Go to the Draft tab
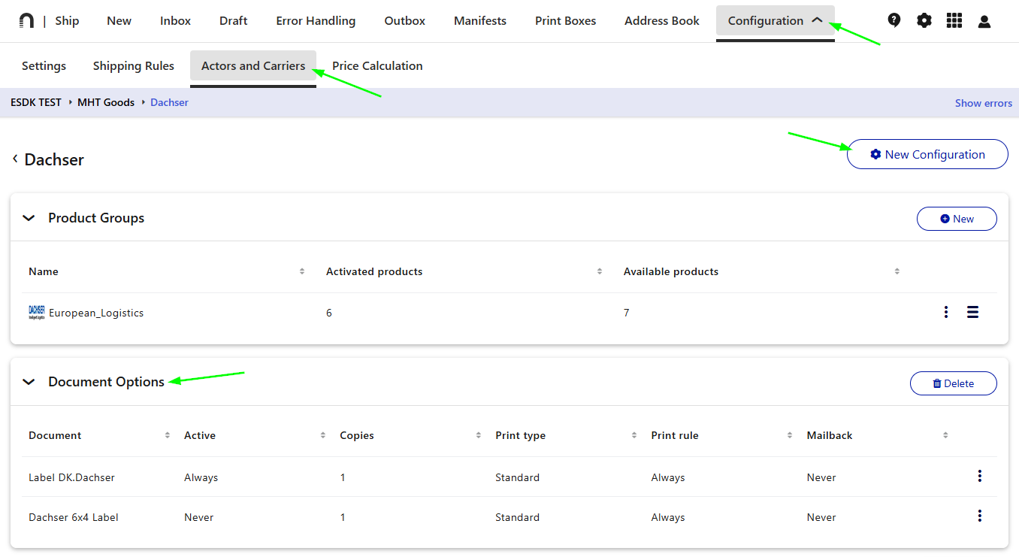 (234, 21)
